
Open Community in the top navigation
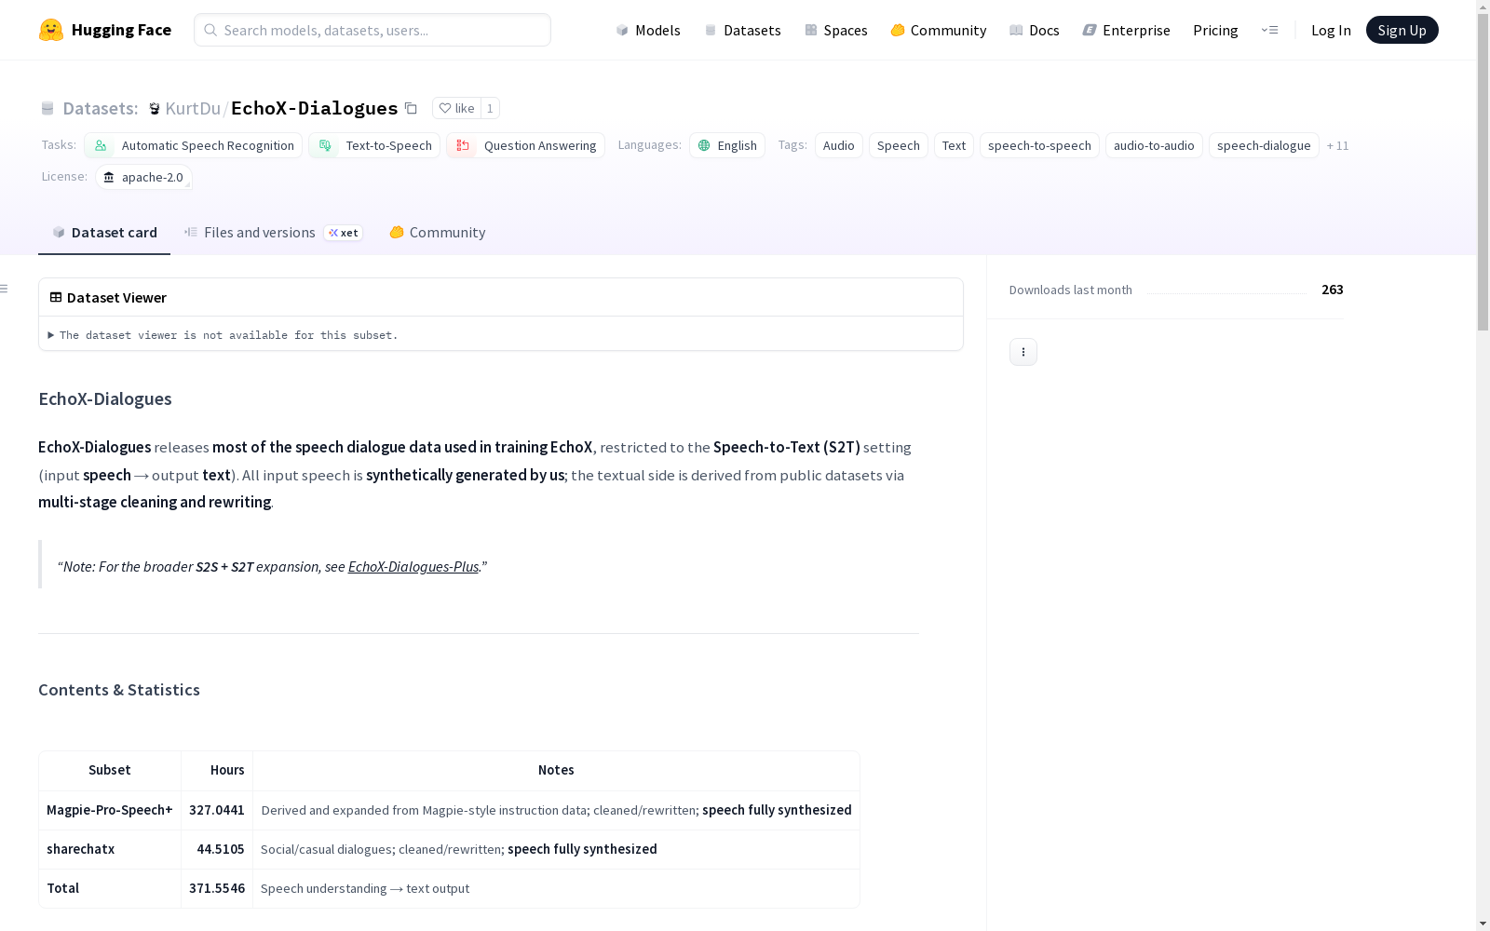pos(939,30)
